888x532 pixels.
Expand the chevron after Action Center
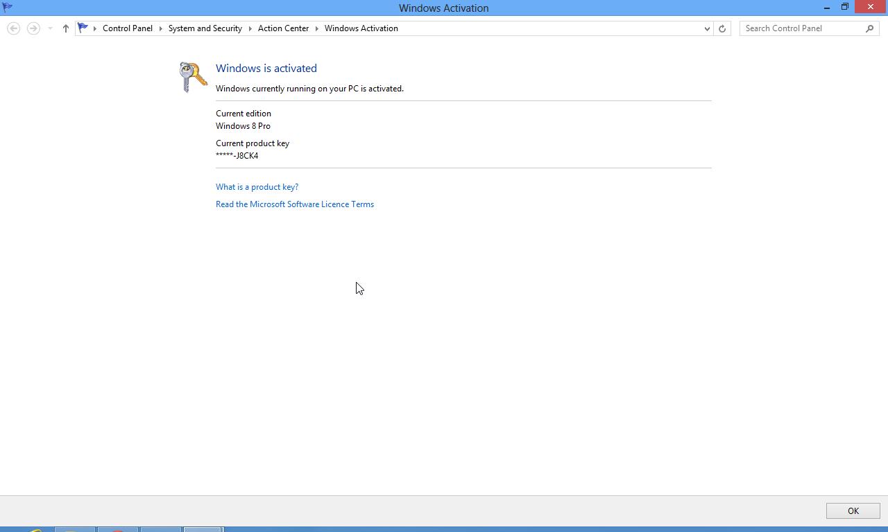click(316, 28)
